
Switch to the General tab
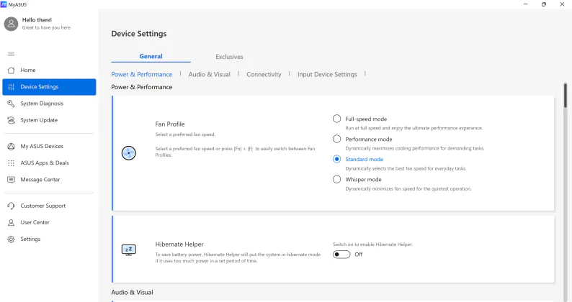point(151,57)
